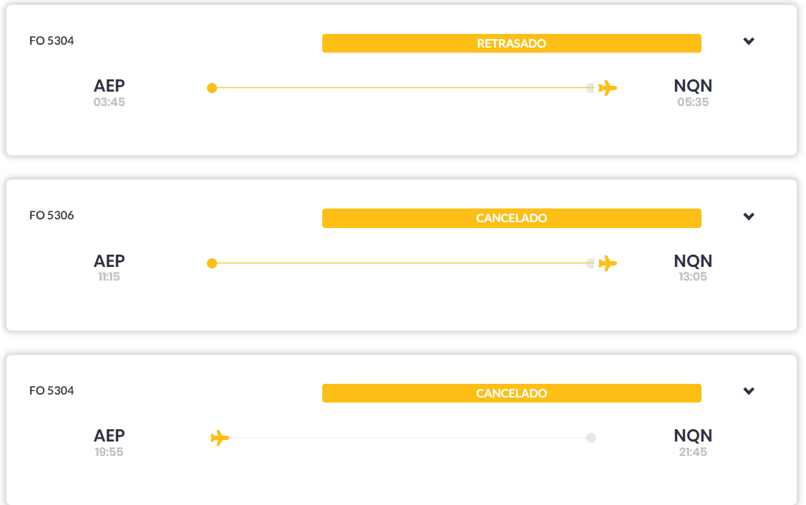
Task: Click the route progress line of the 11:15 flight
Action: 401,263
